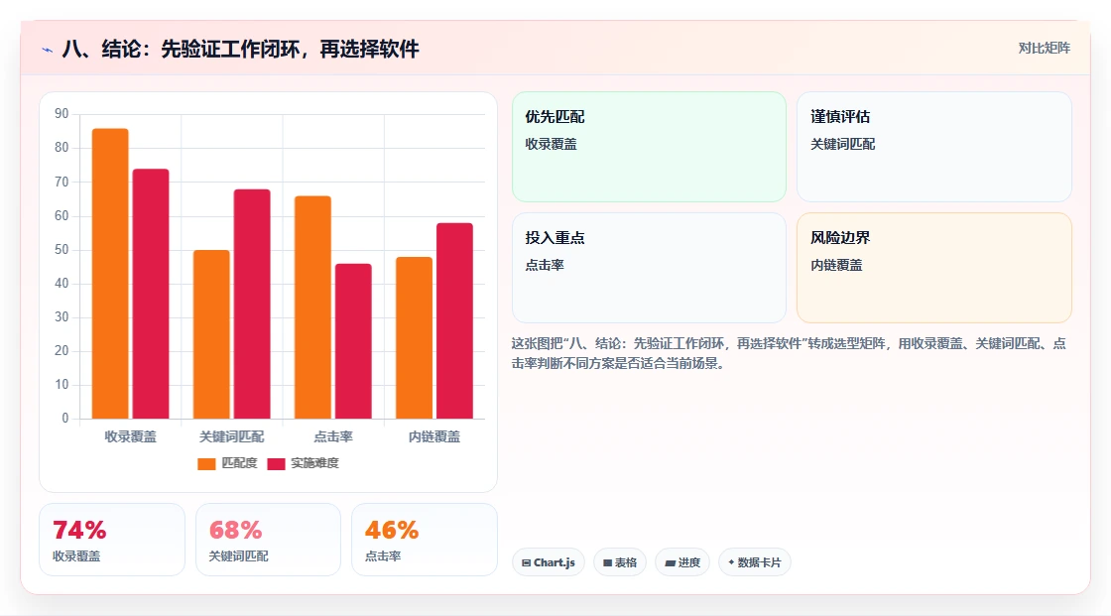Click the 关键词匹配 x-axis label

pos(232,436)
